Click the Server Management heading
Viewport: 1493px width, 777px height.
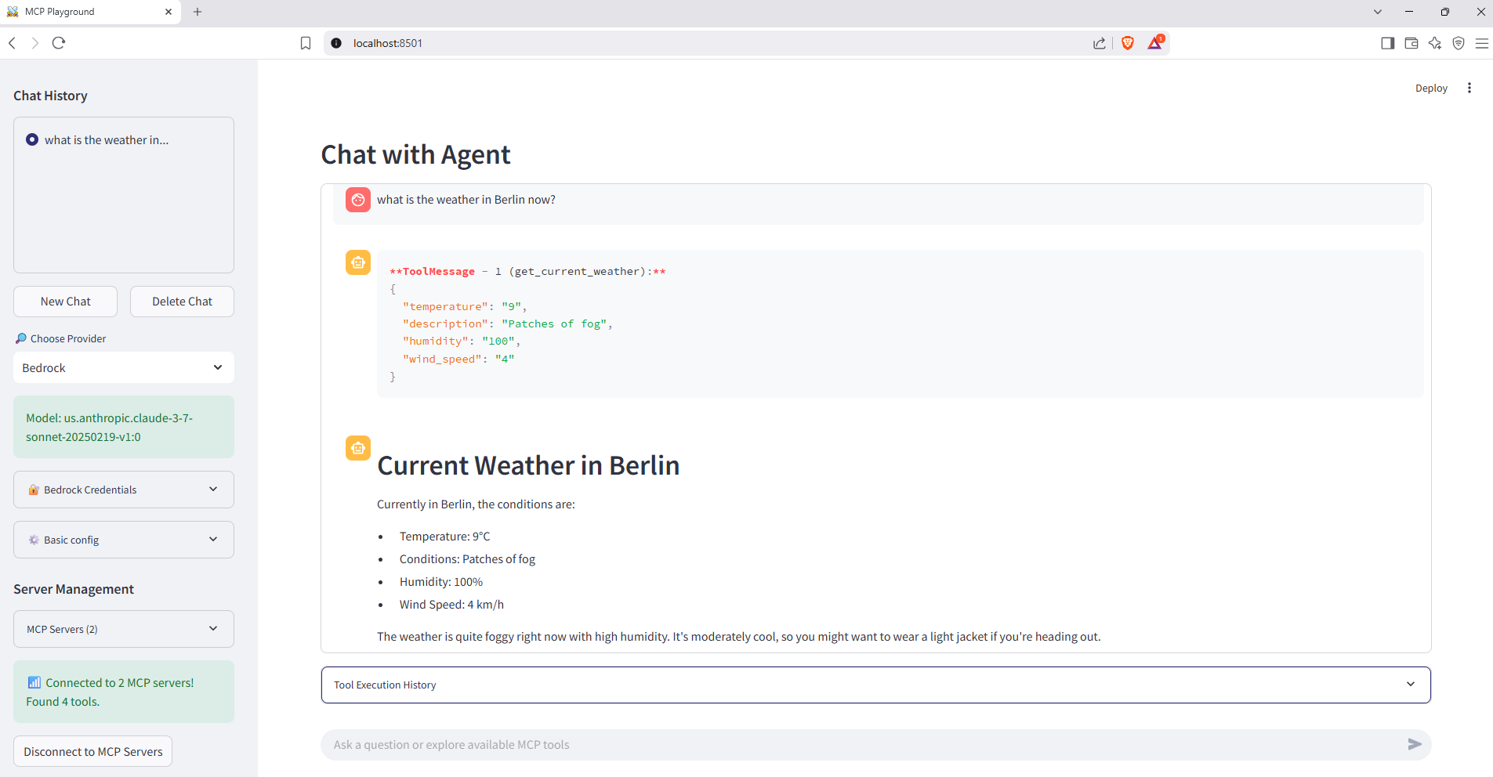pyautogui.click(x=74, y=589)
